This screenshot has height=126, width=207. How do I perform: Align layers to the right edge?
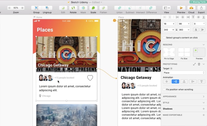pyautogui.click(x=188, y=17)
